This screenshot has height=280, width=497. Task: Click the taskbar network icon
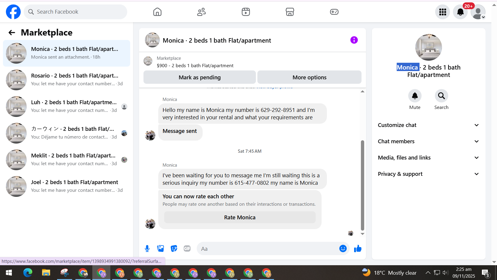(x=437, y=273)
